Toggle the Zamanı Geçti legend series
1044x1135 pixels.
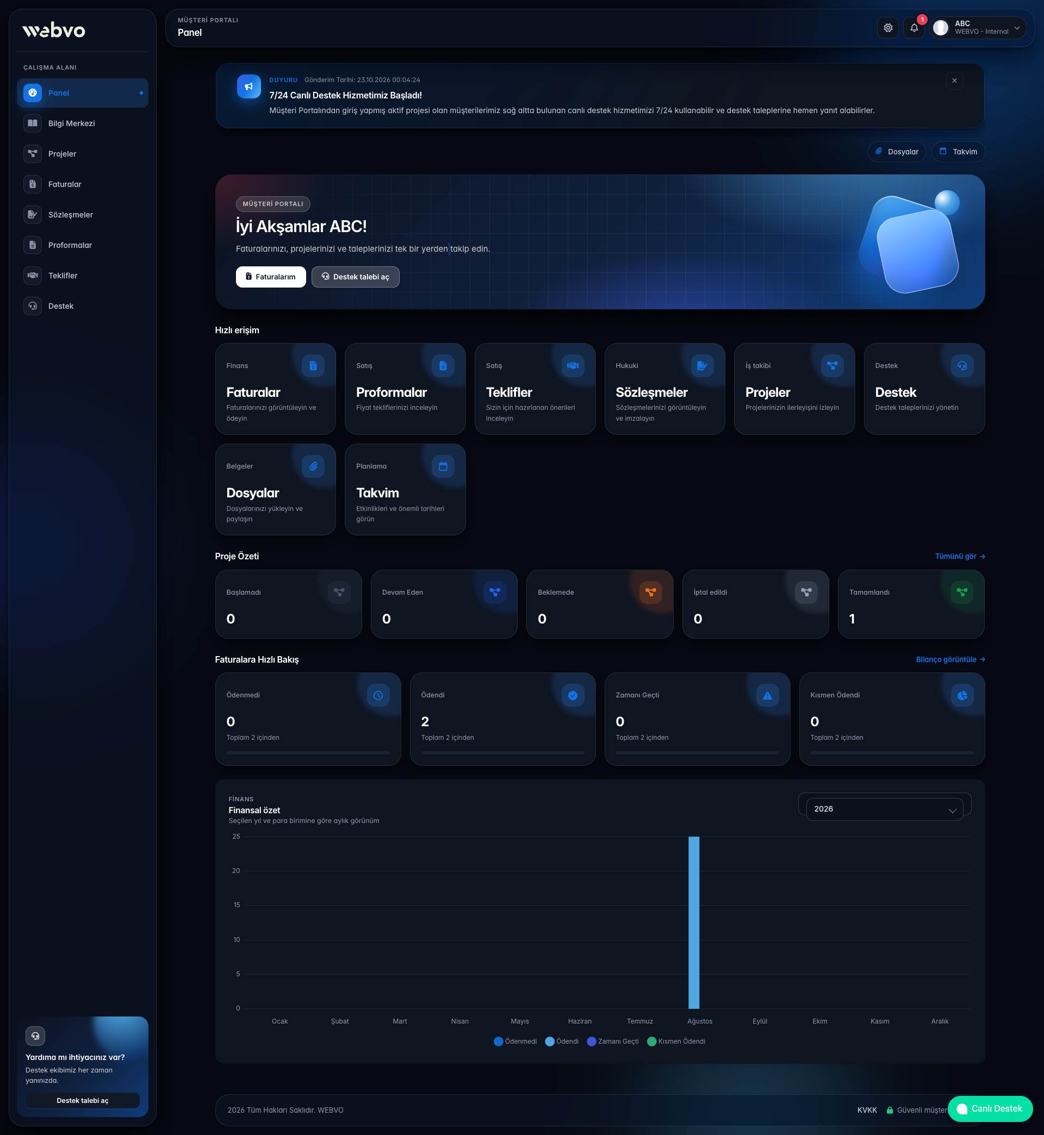(613, 1042)
